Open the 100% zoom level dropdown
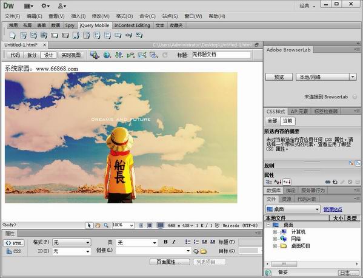 tap(132, 225)
